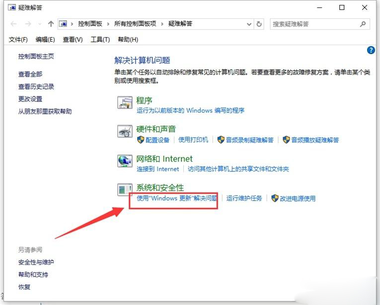Click shield icon beside 音频播放疑难解答

point(286,140)
